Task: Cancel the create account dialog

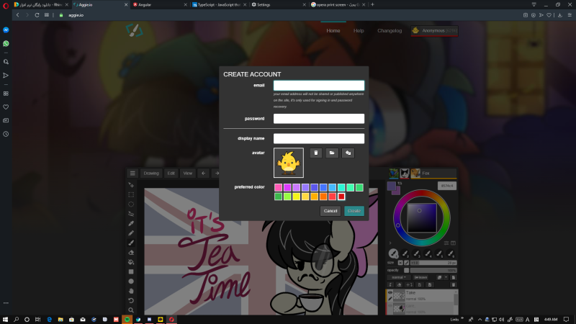Action: click(x=330, y=211)
